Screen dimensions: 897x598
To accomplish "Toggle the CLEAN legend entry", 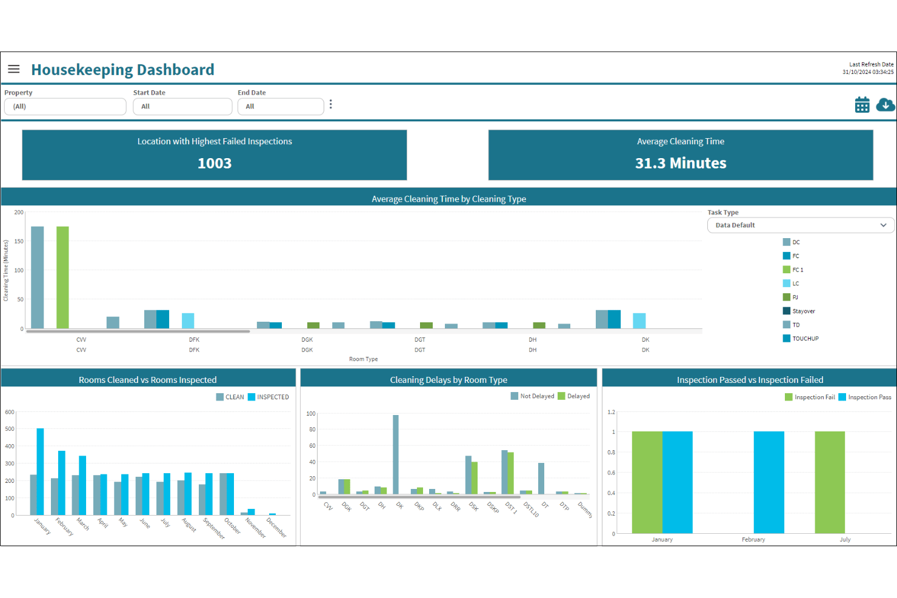I will 230,397.
